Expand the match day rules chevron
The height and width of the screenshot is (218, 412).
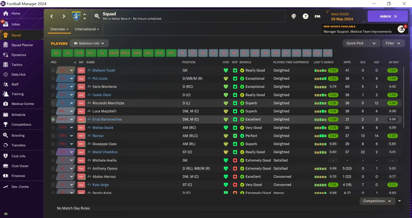coord(400,201)
